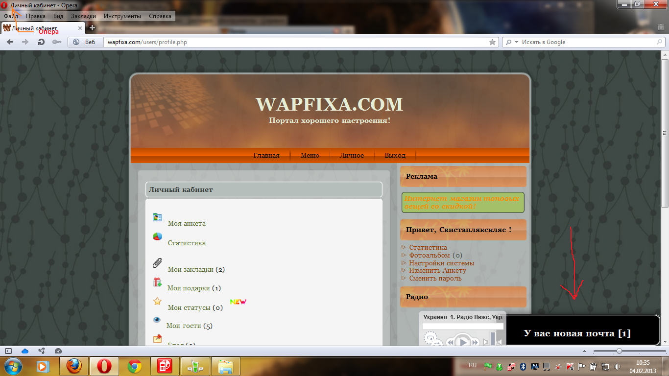669x376 pixels.
Task: Click the Bluetooth tray icon
Action: [523, 366]
